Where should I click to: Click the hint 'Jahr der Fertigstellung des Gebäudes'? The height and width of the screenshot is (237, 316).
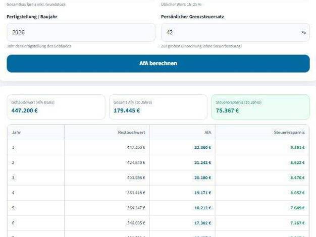click(x=39, y=46)
